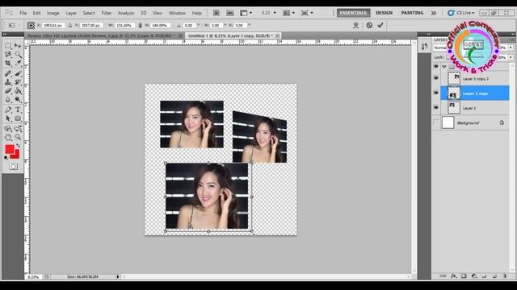Select the Brush tool
The width and height of the screenshot is (517, 290).
pyautogui.click(x=18, y=73)
